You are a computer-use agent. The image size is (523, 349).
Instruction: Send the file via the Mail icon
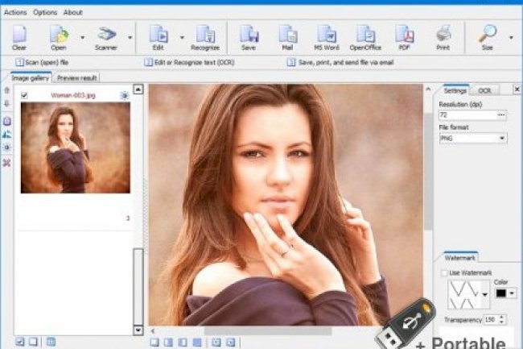coord(287,35)
